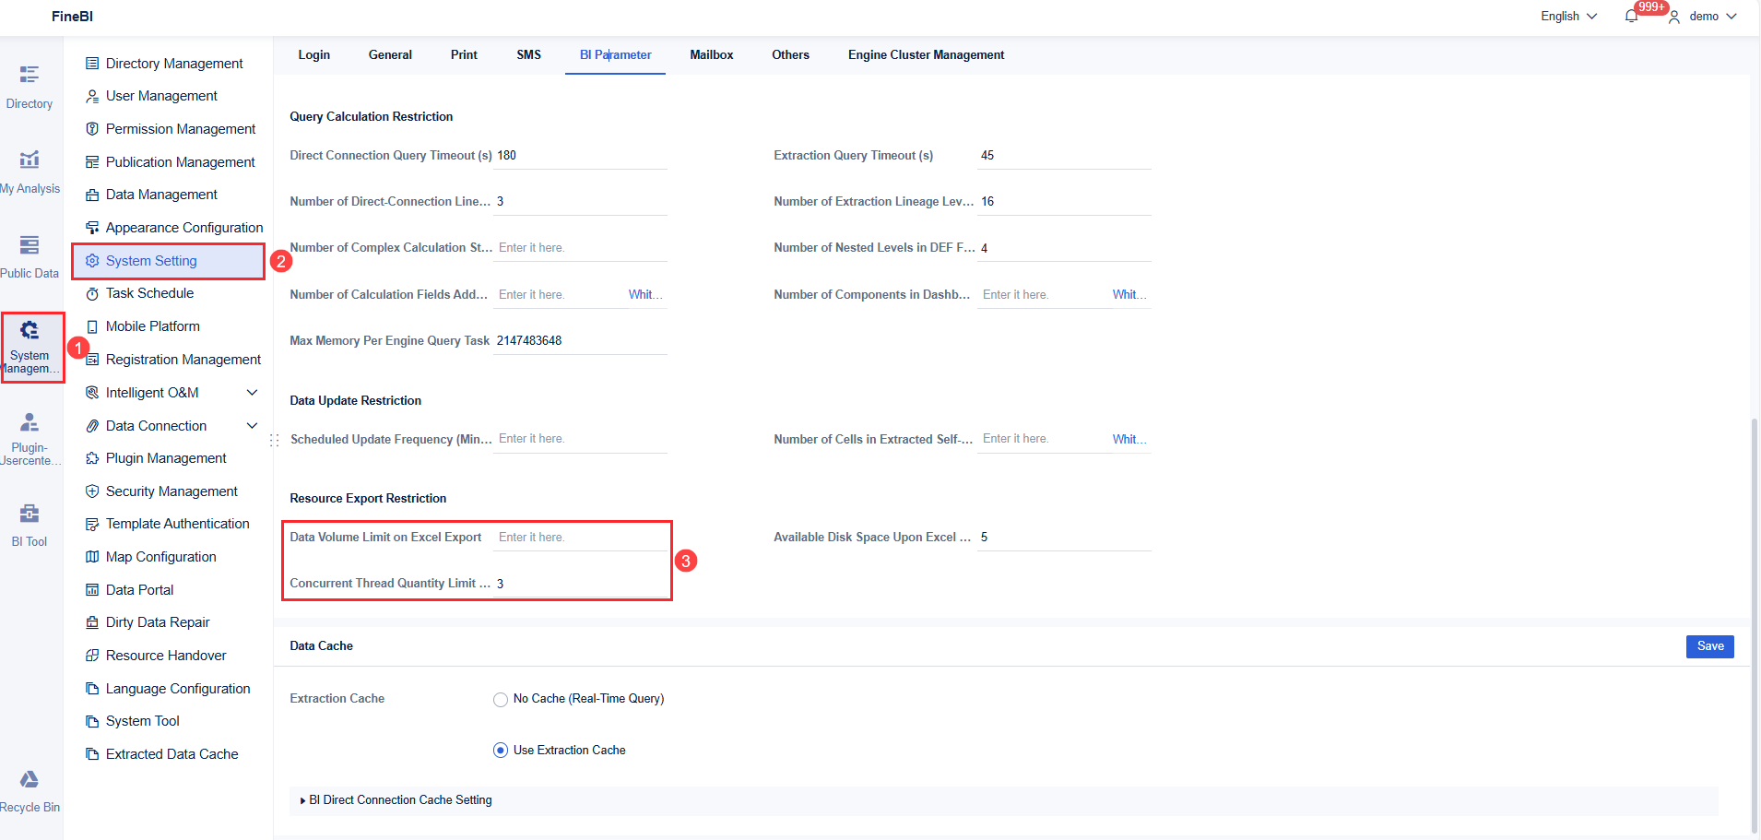The width and height of the screenshot is (1761, 840).
Task: Open the Others tab
Action: point(790,55)
